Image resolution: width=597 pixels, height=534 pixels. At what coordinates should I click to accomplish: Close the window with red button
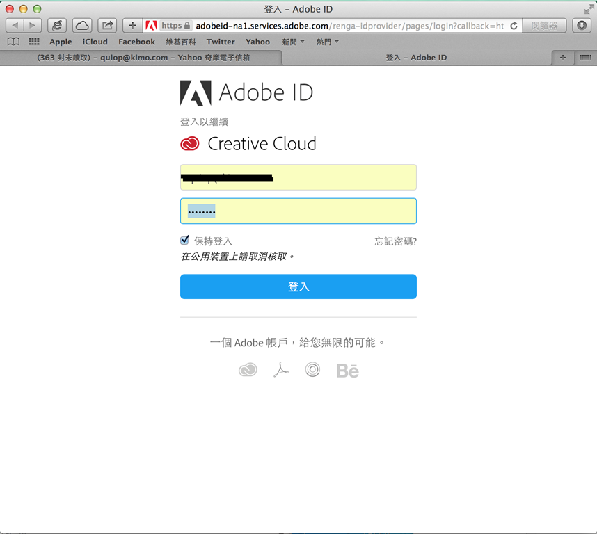(x=10, y=9)
